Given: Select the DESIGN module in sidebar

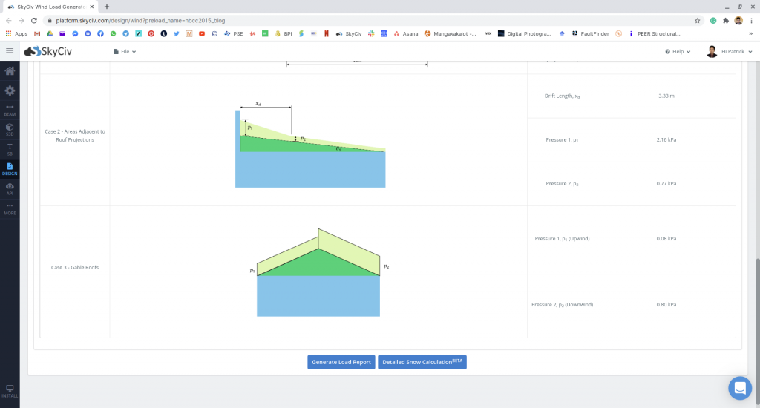Looking at the screenshot, I should point(10,168).
